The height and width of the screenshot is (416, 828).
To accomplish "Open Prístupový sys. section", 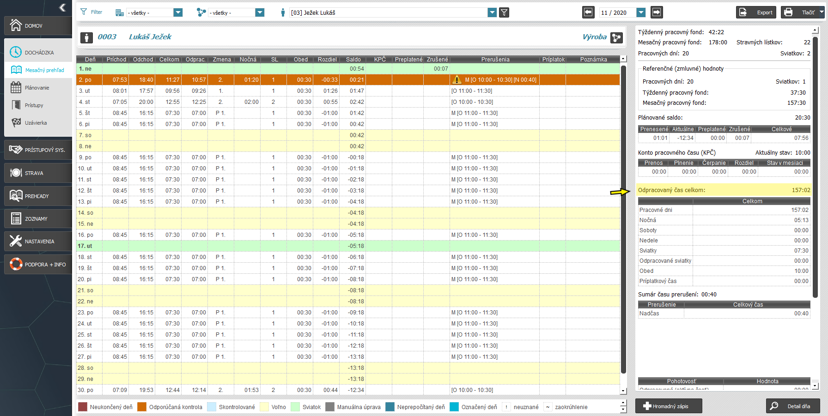I will point(38,150).
